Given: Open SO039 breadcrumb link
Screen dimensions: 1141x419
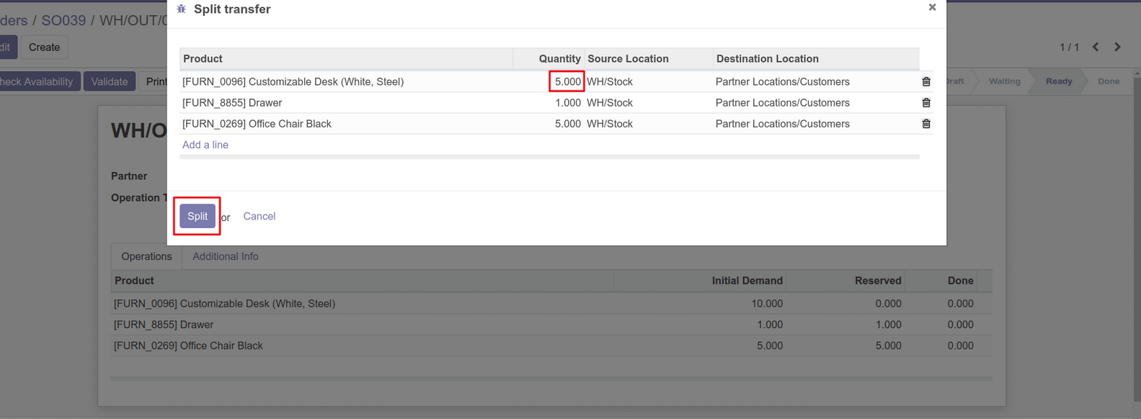Looking at the screenshot, I should pyautogui.click(x=63, y=20).
